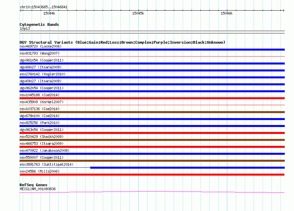The height and width of the screenshot is (211, 294).
Task: Click the magenta MEIG1 gene track line
Action: tap(152, 192)
